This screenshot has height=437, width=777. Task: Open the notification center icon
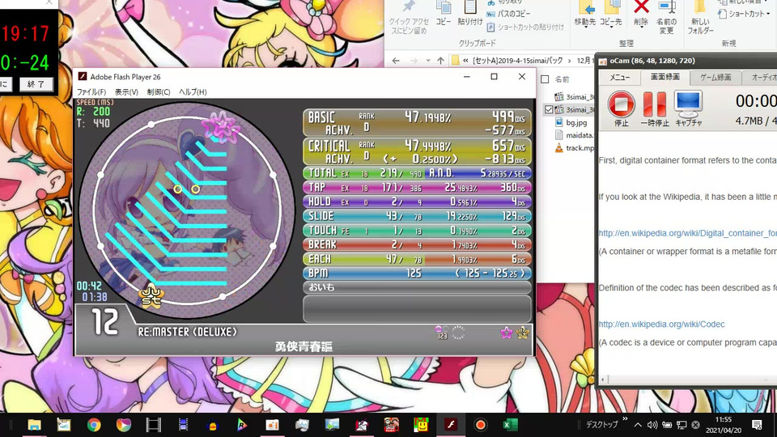pos(757,425)
